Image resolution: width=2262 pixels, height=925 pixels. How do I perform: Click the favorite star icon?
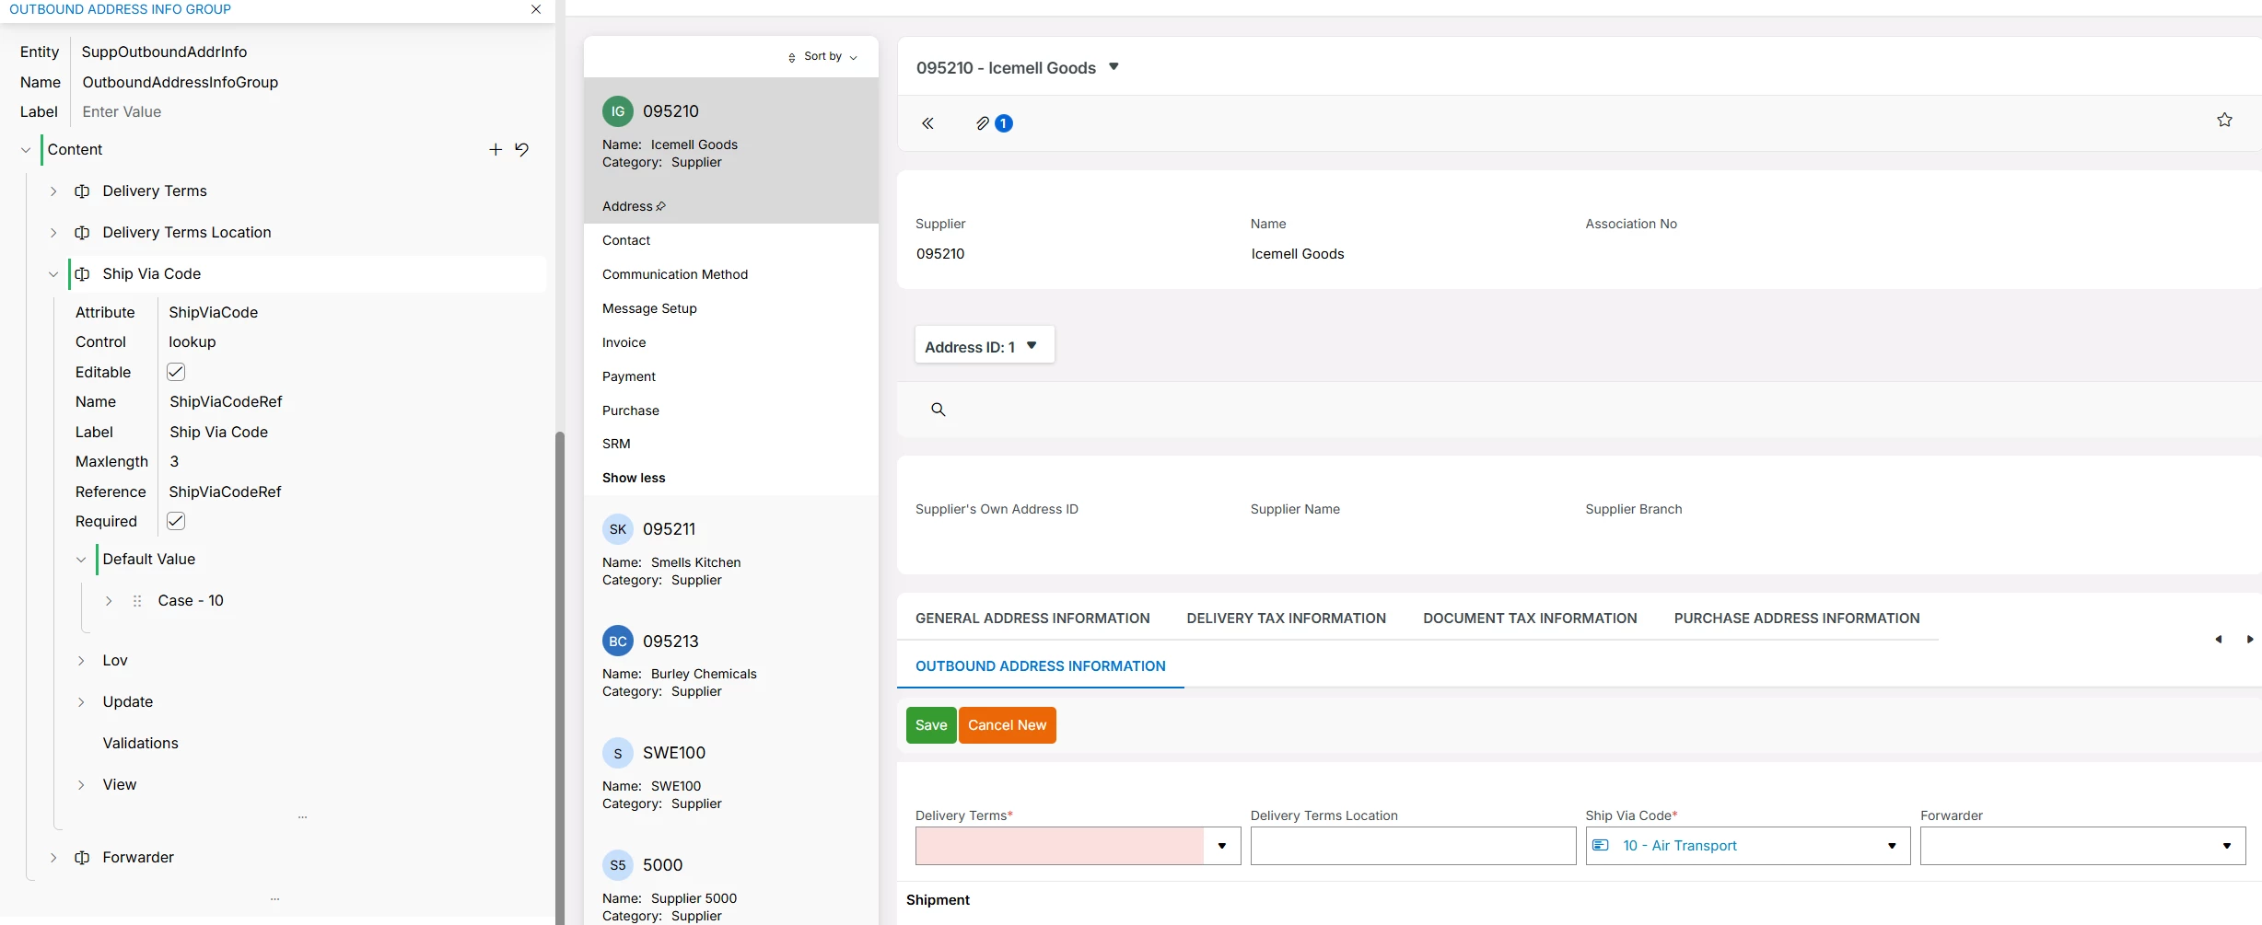coord(2224,121)
